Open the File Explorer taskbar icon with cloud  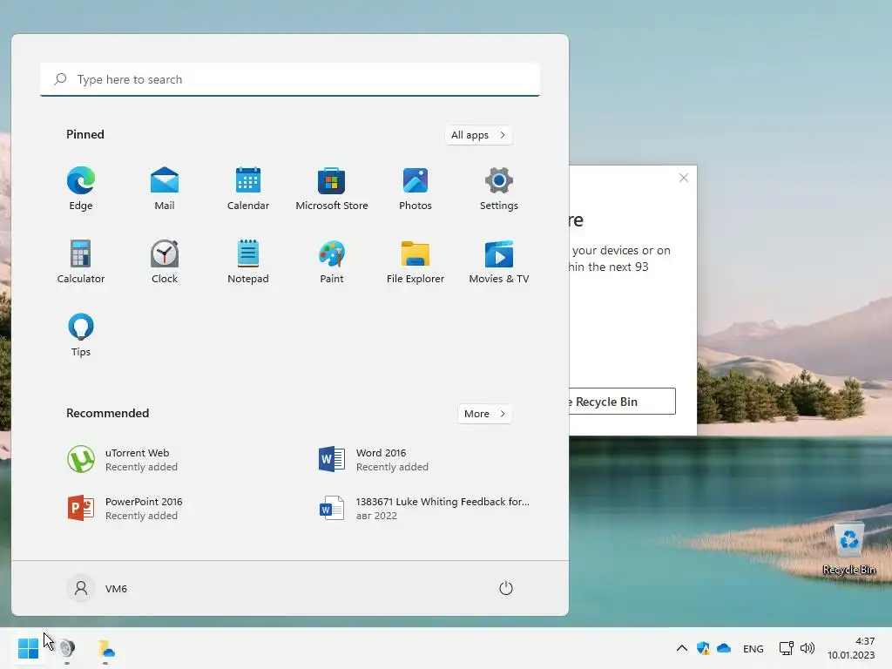click(105, 648)
